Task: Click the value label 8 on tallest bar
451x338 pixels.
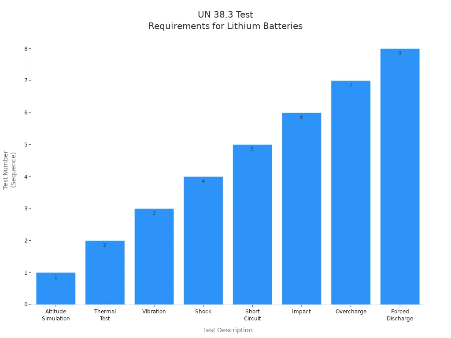Action: [399, 52]
